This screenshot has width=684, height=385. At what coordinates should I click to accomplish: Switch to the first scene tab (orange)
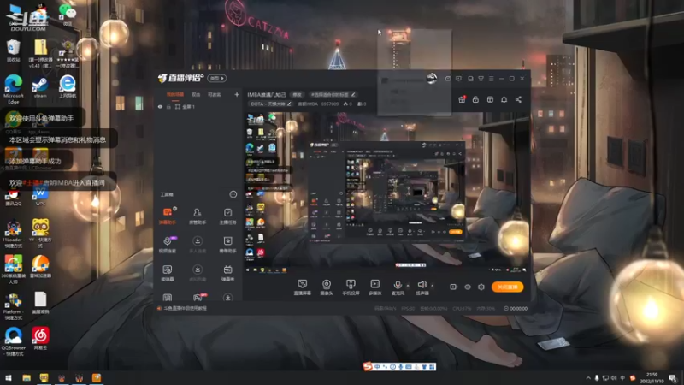click(x=175, y=94)
